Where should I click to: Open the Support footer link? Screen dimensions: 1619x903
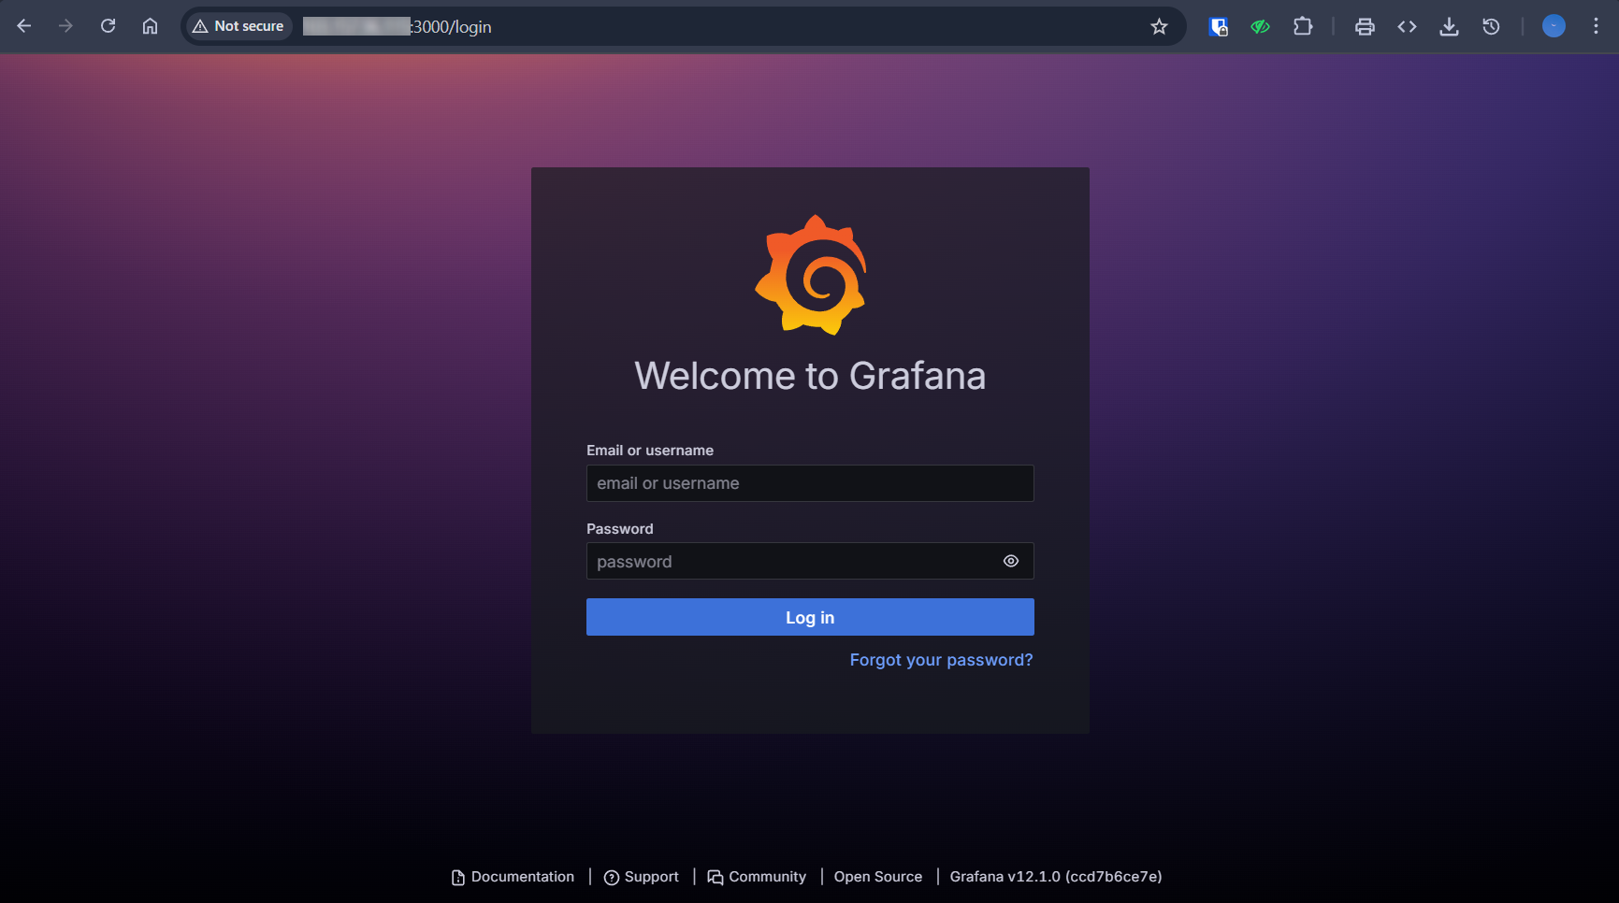pos(642,877)
